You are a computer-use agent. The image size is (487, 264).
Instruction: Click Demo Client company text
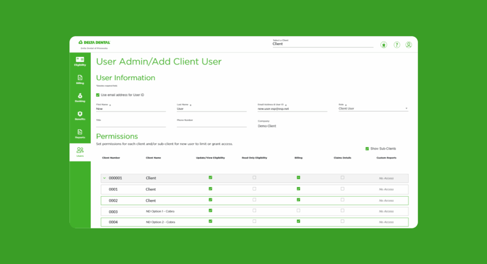(267, 126)
